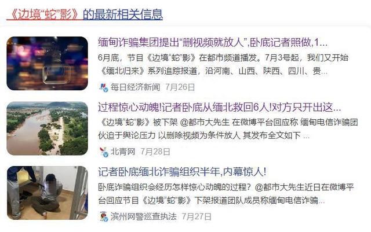This screenshot has width=371, height=232.
Task: Open headline 过程惊心动魄!记者卧底从缅北救回6人
Action: (219, 108)
